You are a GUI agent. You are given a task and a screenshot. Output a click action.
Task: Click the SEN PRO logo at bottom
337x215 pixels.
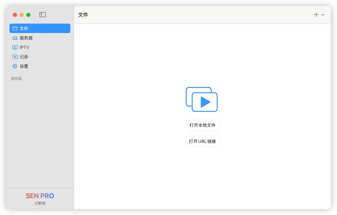click(40, 196)
